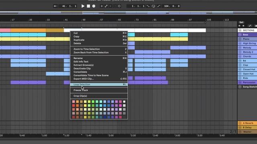Choose Delete from the context menu

(99, 43)
